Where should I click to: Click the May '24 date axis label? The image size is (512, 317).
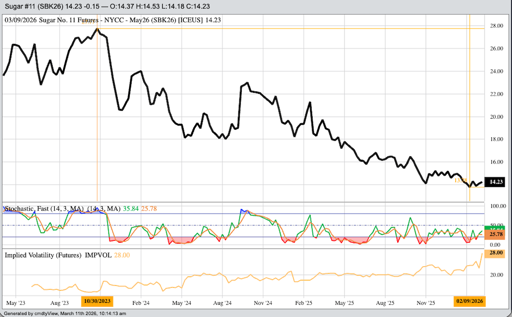pos(182,303)
